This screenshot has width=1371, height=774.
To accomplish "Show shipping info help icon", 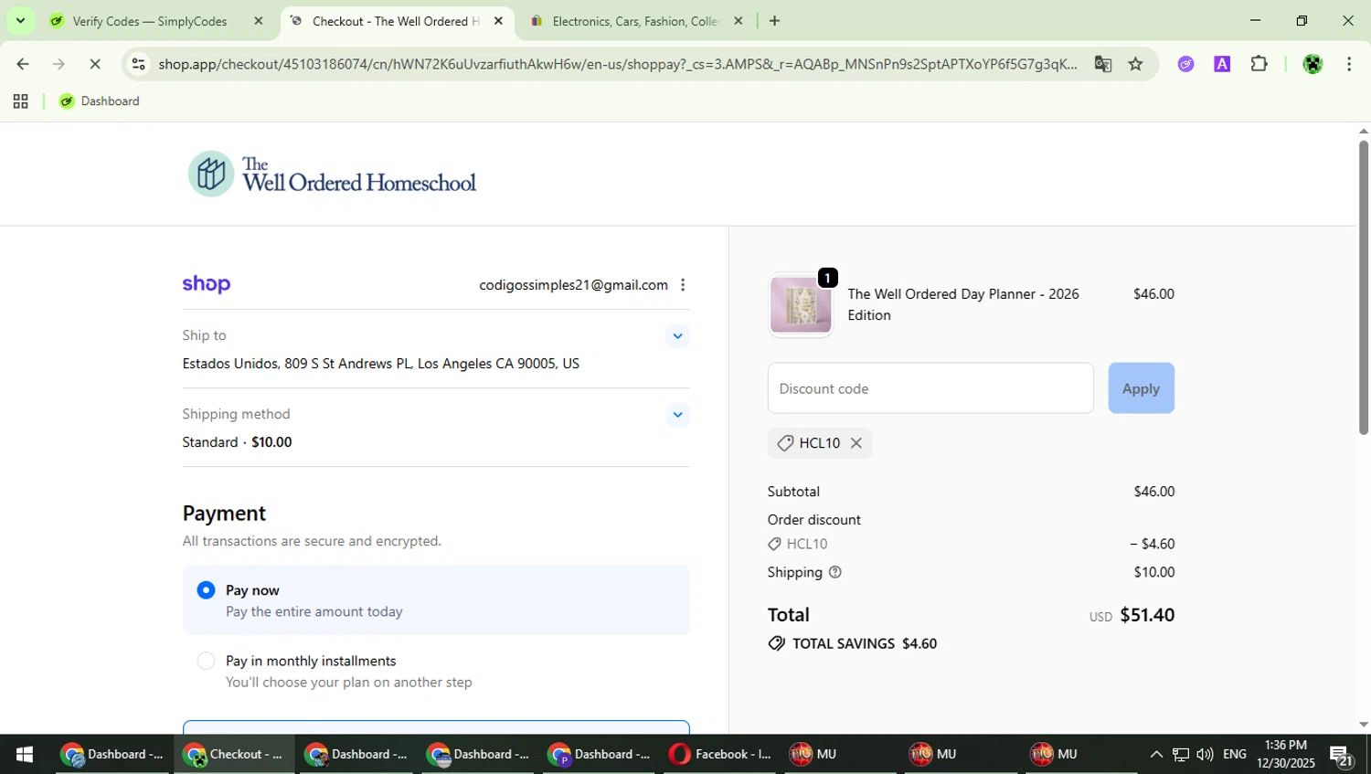I will 834,572.
